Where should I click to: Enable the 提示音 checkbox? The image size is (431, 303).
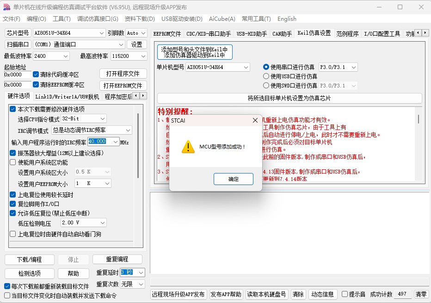tap(345, 294)
